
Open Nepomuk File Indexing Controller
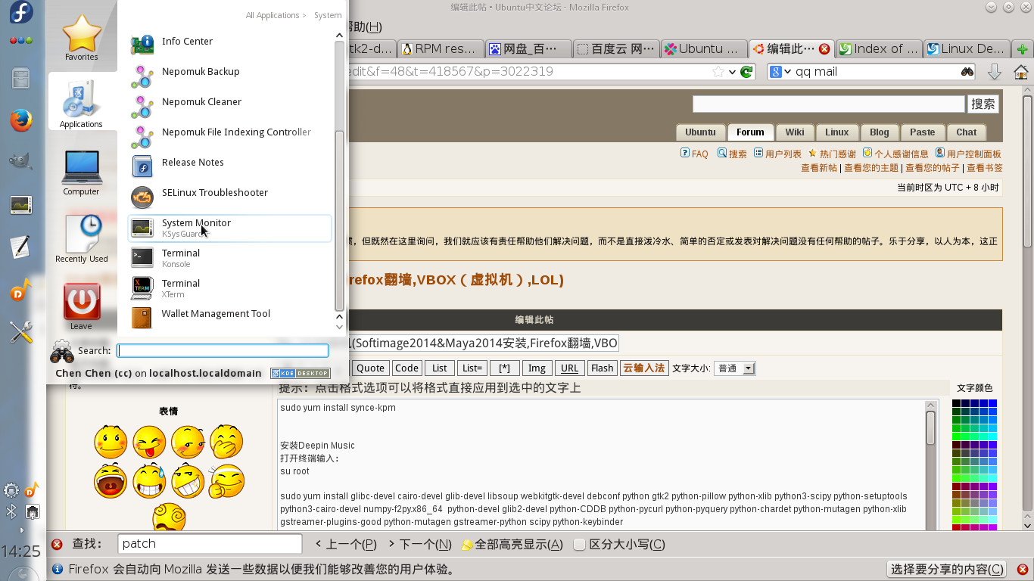(230, 137)
